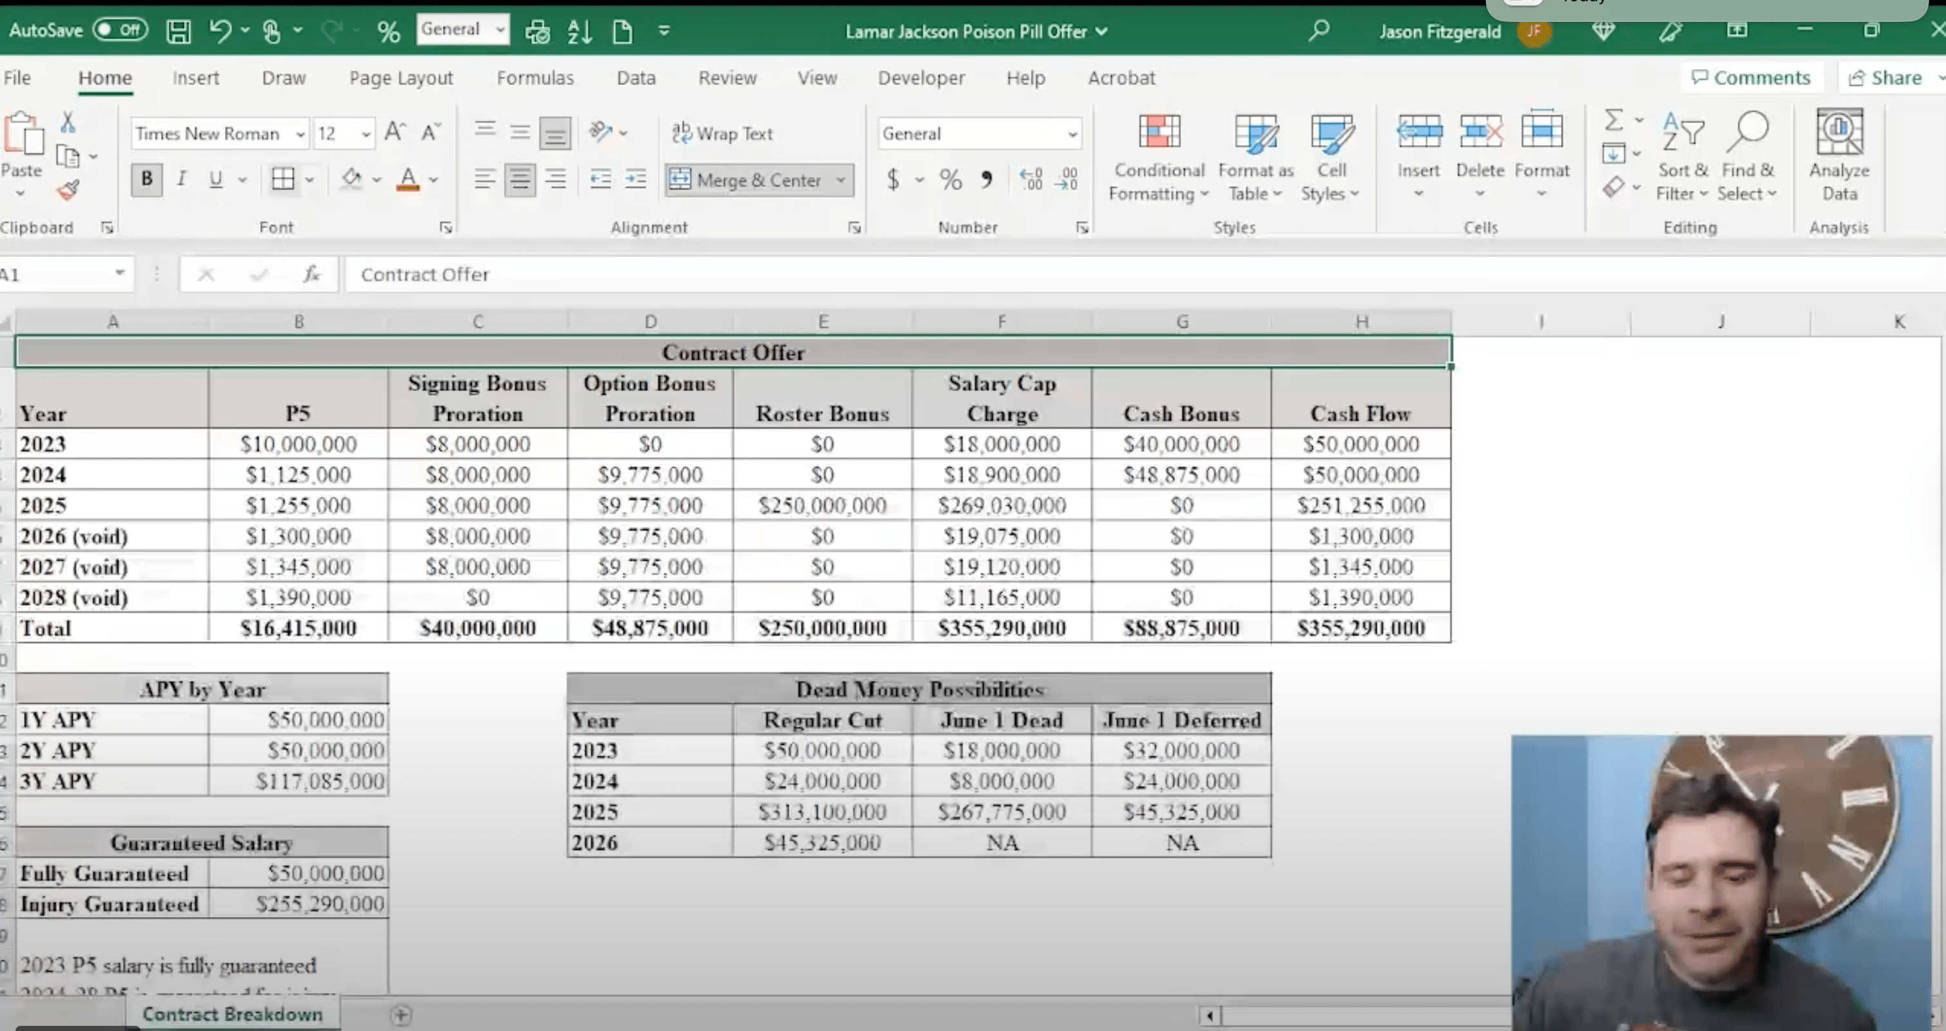
Task: Open the Formulas ribbon tab
Action: pos(535,78)
